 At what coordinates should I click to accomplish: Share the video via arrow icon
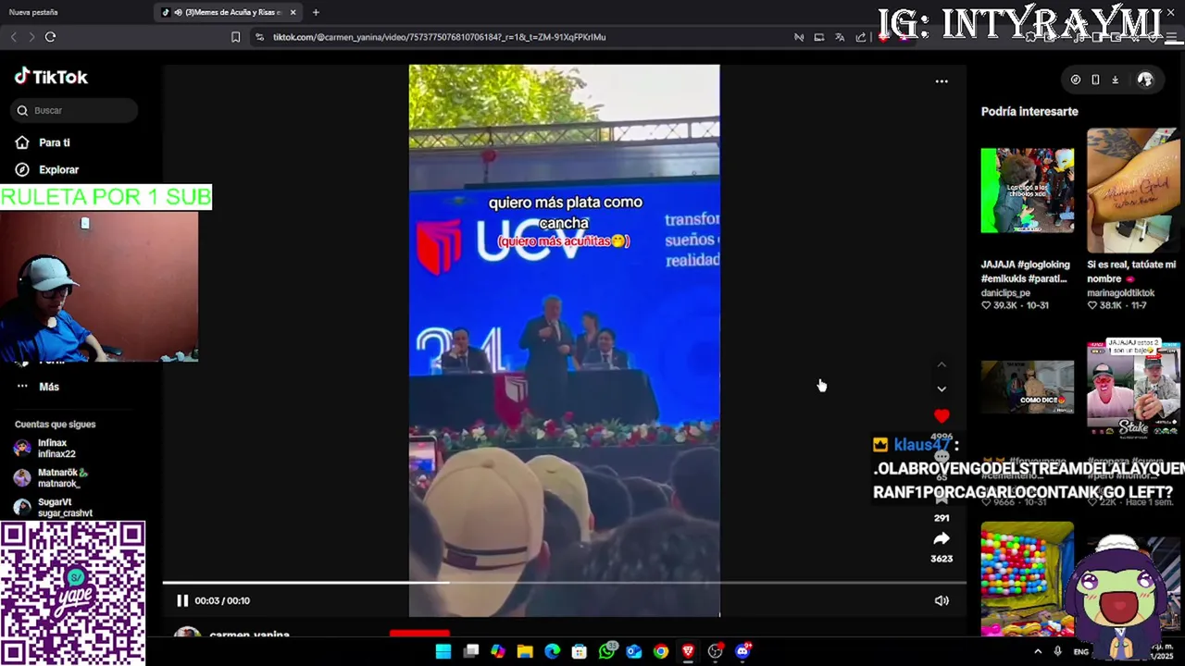pyautogui.click(x=942, y=538)
